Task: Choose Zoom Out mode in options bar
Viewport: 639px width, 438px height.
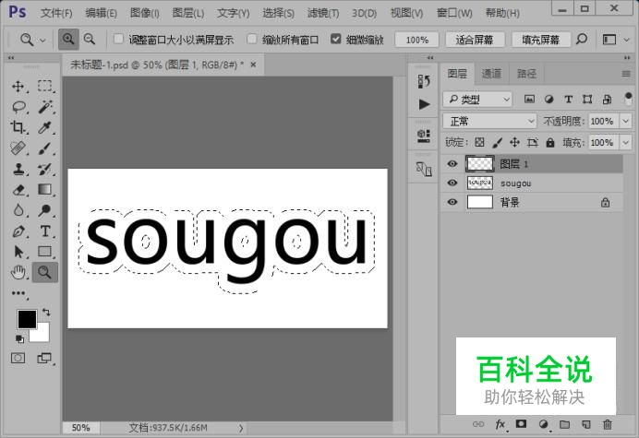Action: [x=90, y=40]
